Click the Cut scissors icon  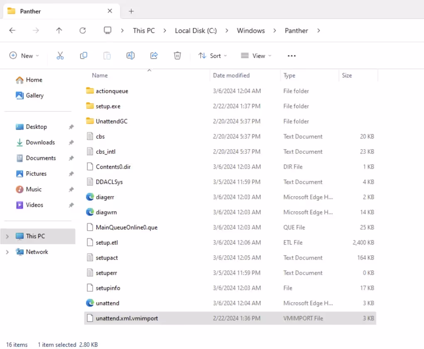point(60,56)
